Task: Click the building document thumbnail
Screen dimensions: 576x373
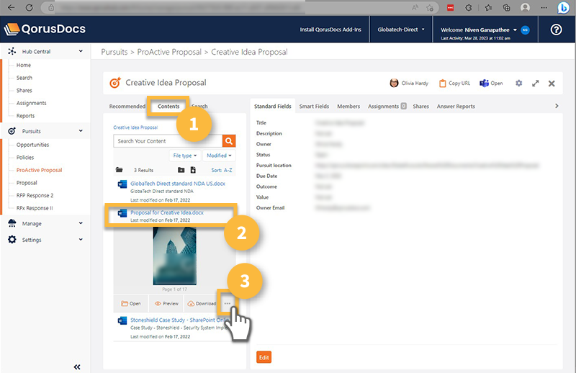Action: click(x=174, y=256)
